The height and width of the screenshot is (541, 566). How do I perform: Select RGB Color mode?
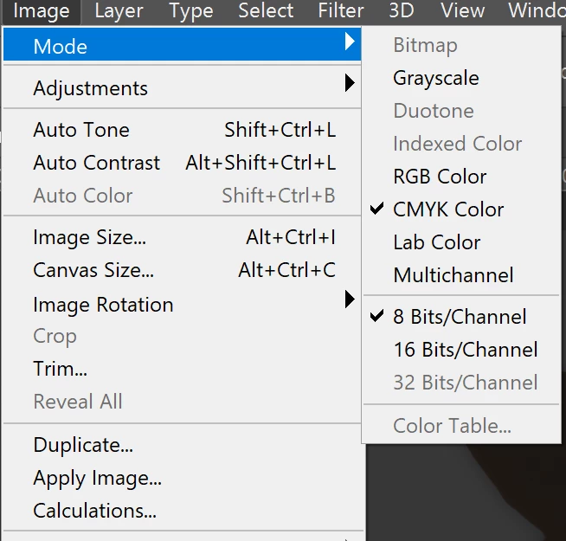coord(440,177)
